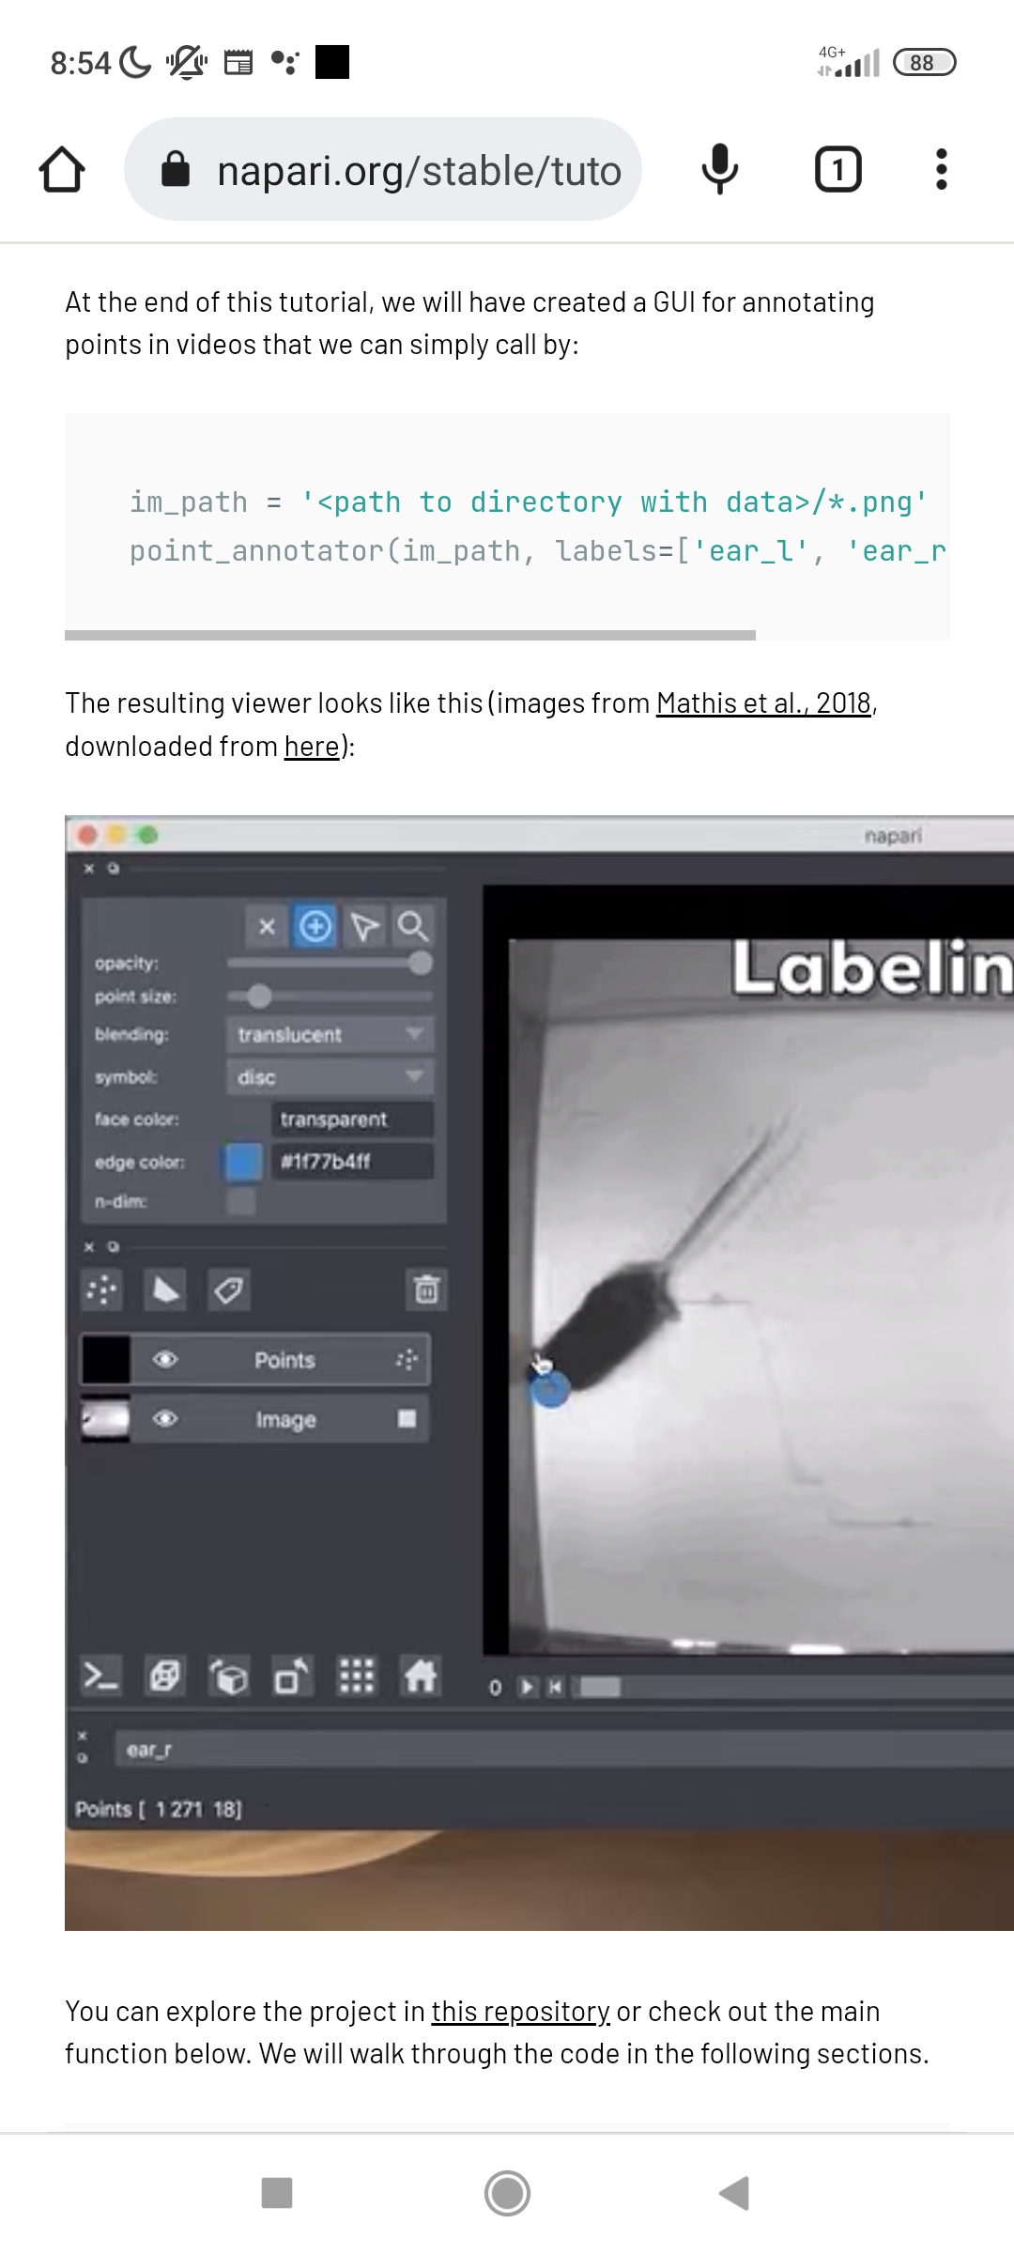Viewport: 1014px width, 2254px height.
Task: Tap the 'Points [ 1 271 18]' status text
Action: [x=159, y=1809]
